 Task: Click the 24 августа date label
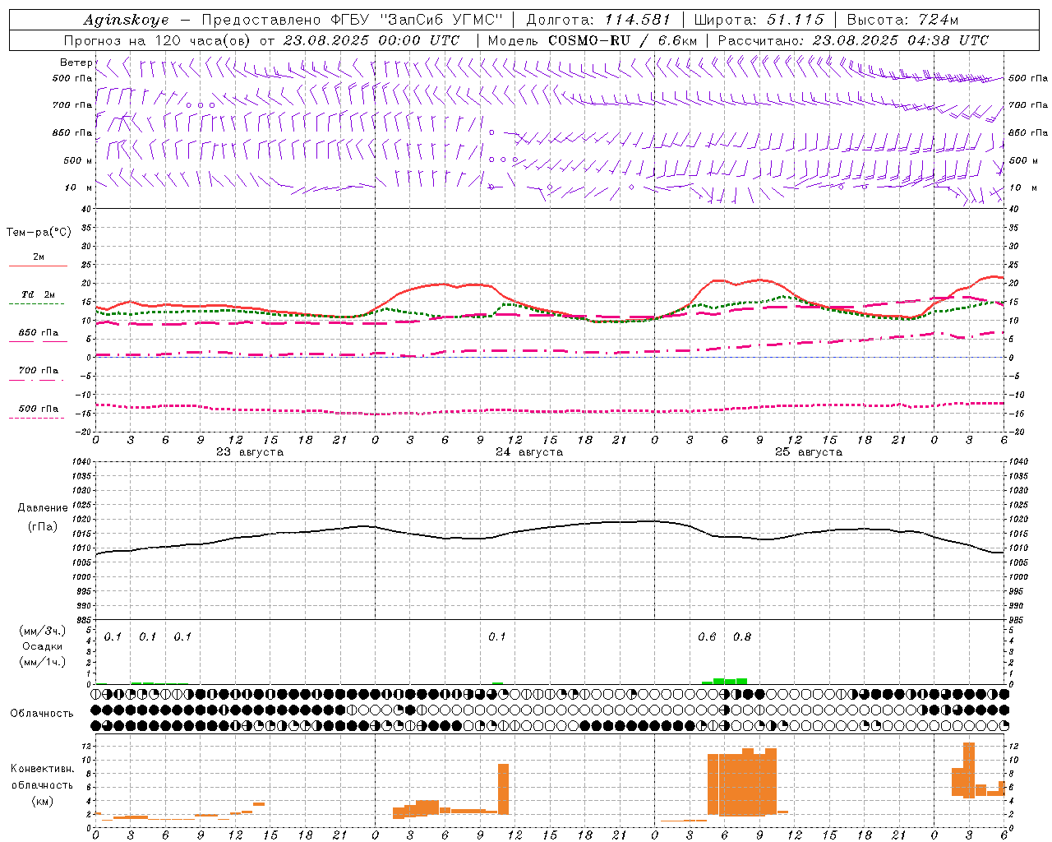pyautogui.click(x=529, y=452)
